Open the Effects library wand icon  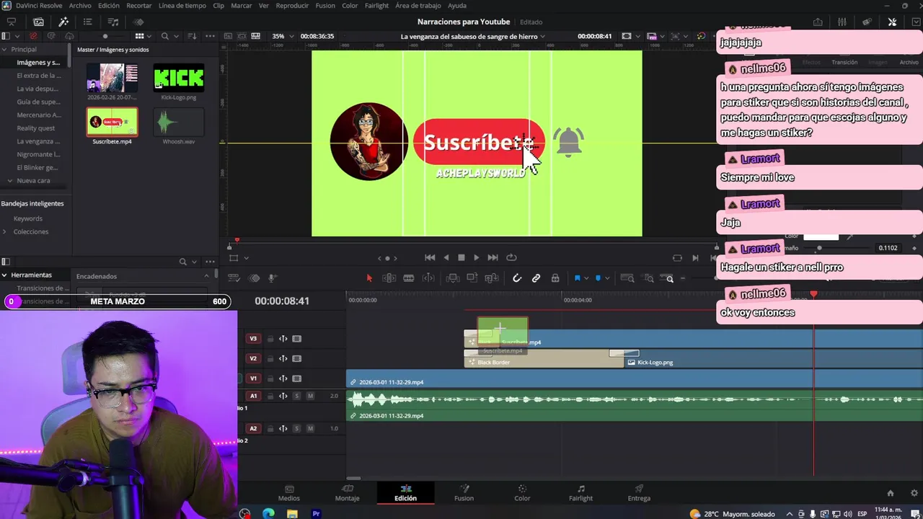[x=63, y=22]
